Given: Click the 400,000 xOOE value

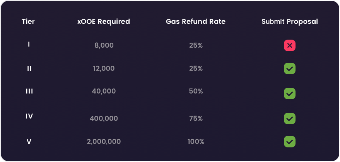Looking at the screenshot, I should (x=104, y=119).
